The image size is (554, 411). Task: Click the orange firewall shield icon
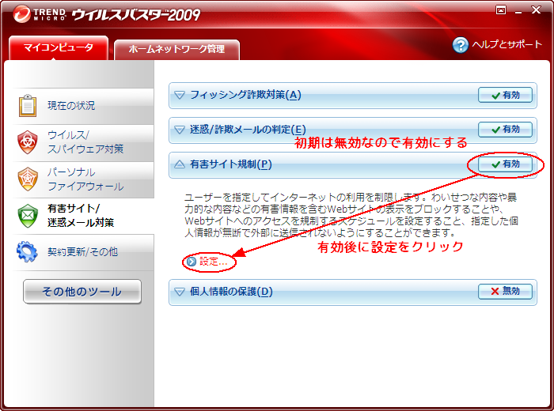click(28, 179)
